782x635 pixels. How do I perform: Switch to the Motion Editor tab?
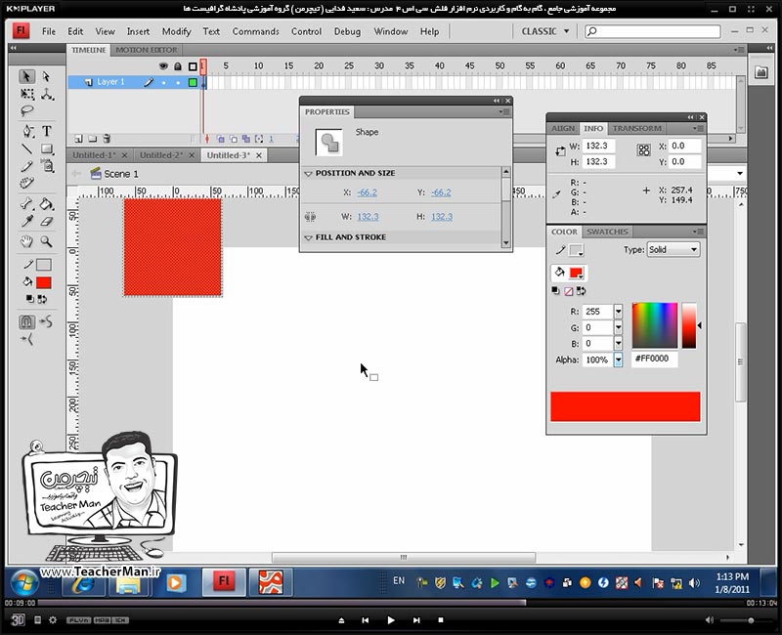[x=146, y=50]
